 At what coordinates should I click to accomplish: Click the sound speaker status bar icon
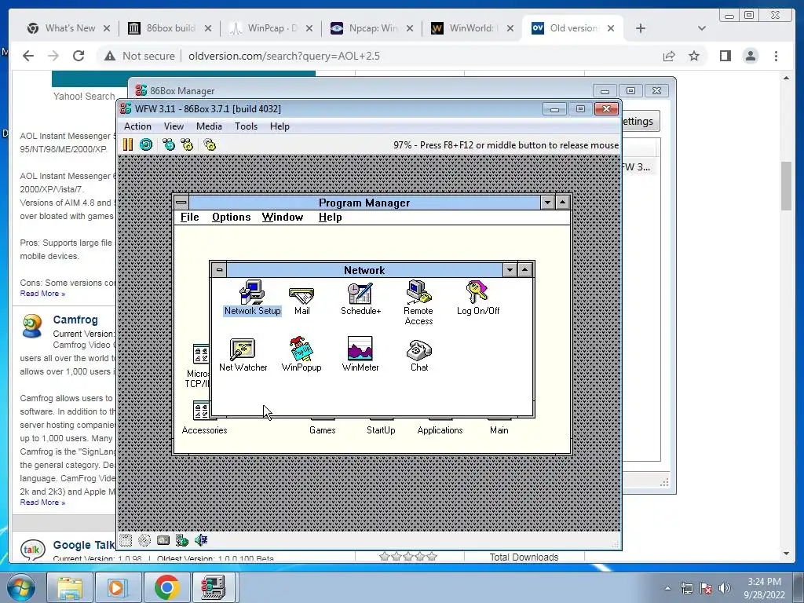pos(201,540)
